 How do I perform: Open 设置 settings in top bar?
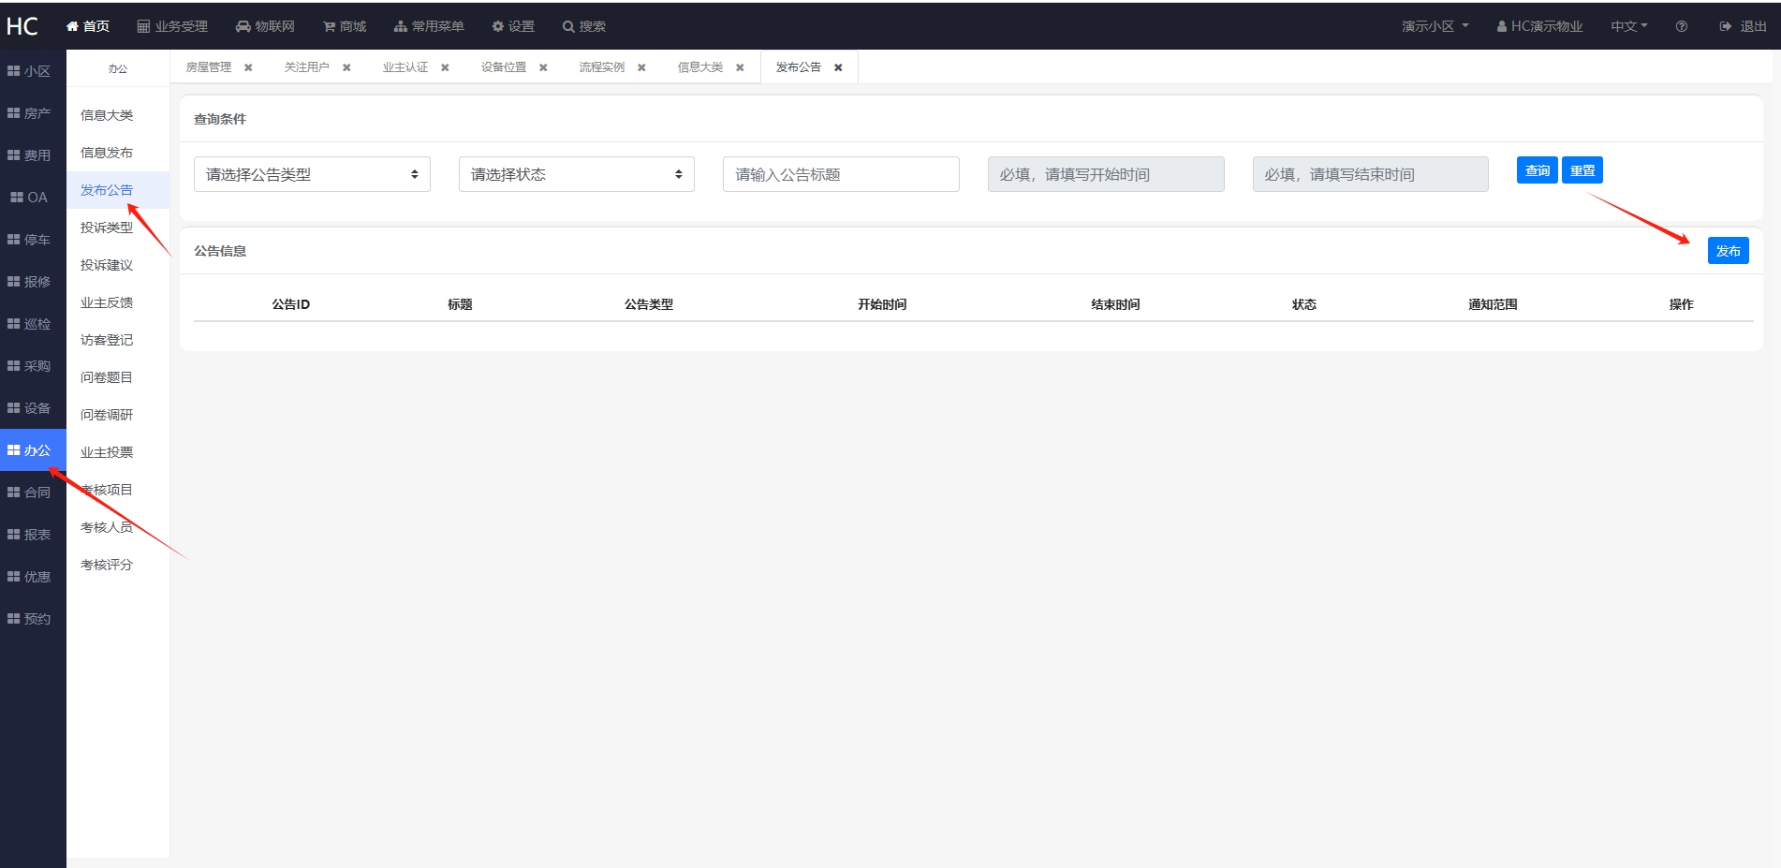tap(513, 26)
